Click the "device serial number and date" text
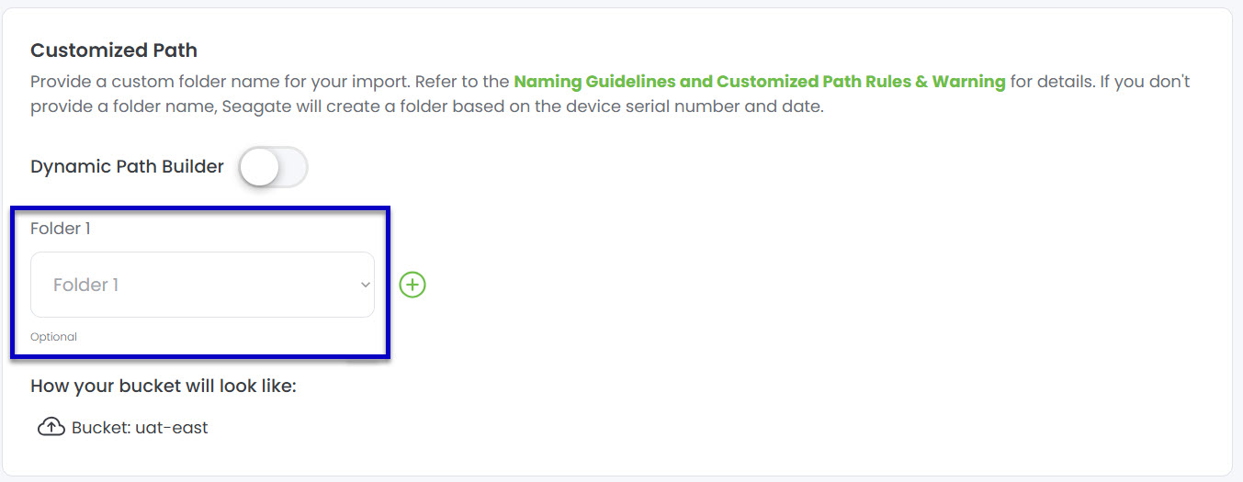Screen dimensions: 1243x482 click(x=693, y=106)
